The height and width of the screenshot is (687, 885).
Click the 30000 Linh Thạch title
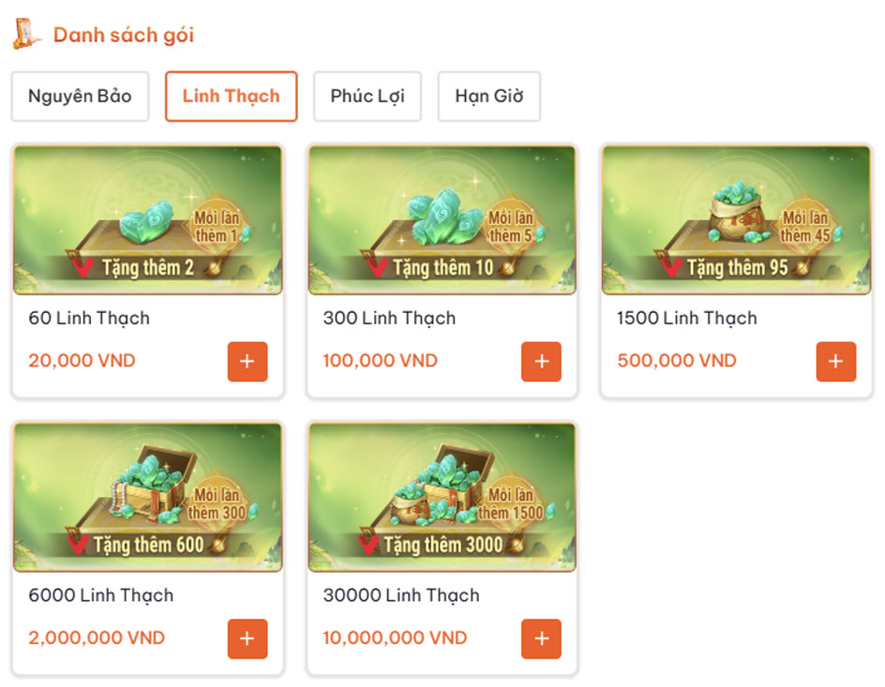click(401, 596)
